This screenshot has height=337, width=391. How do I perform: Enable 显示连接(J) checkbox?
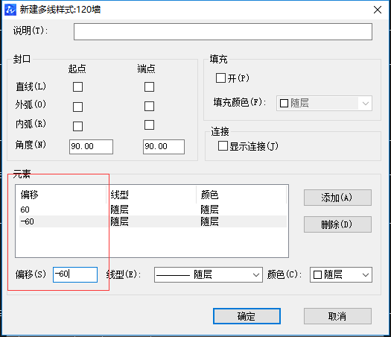223,145
